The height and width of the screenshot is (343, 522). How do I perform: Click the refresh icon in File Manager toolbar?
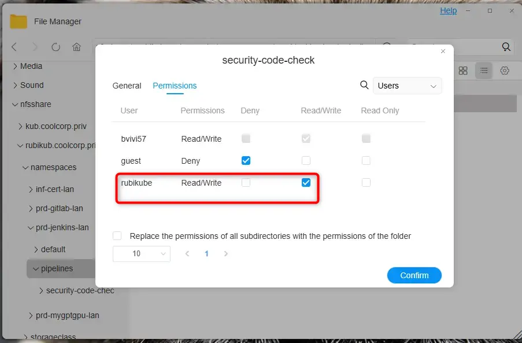55,47
